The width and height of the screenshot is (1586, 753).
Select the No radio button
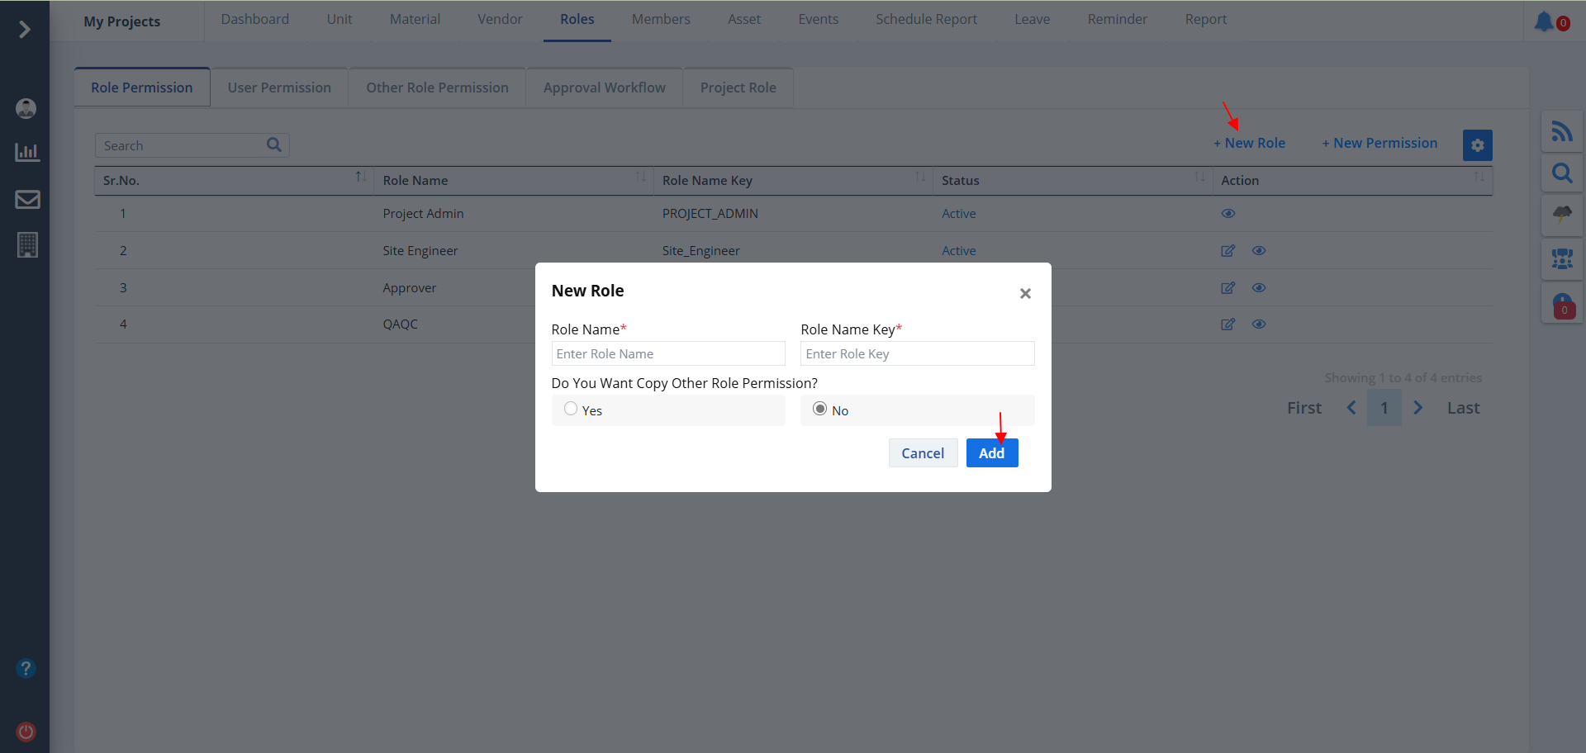pos(819,409)
